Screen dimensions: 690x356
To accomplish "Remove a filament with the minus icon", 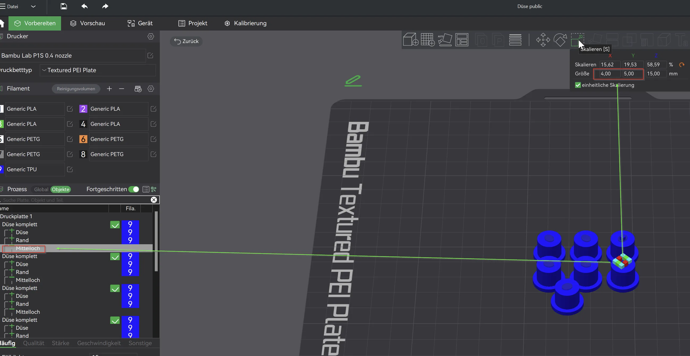I will 122,89.
